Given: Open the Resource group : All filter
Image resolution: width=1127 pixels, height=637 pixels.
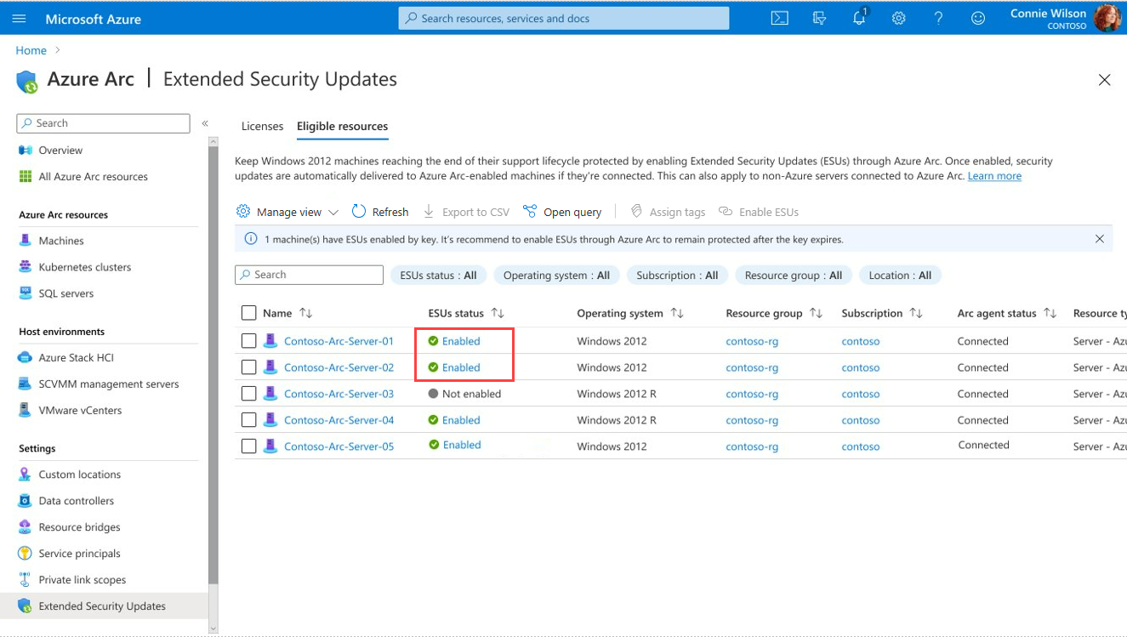Looking at the screenshot, I should click(793, 276).
